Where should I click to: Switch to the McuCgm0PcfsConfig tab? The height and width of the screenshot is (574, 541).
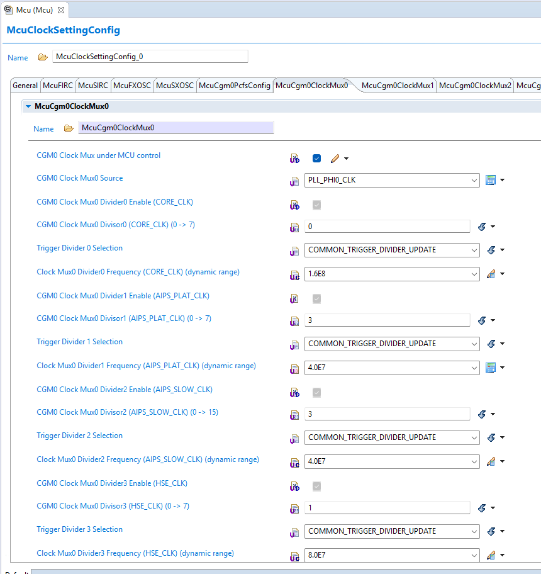click(235, 86)
